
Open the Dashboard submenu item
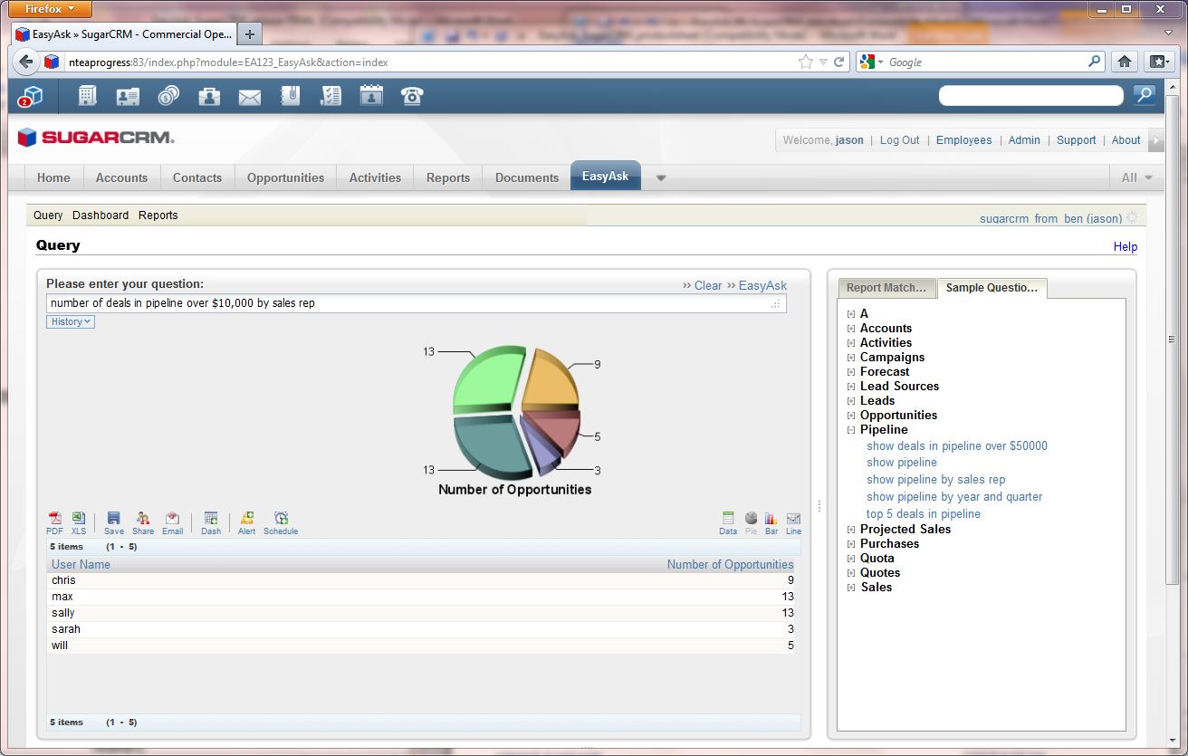coord(101,215)
